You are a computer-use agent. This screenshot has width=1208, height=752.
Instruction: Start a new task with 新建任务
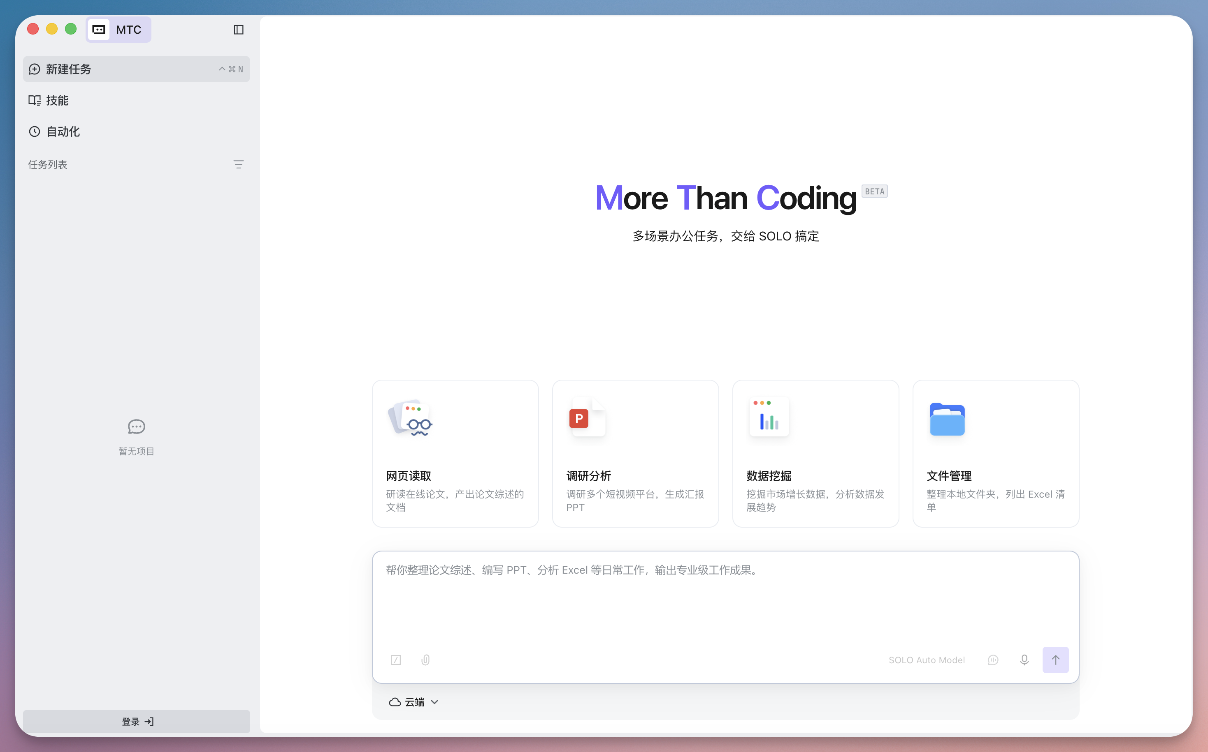point(137,69)
